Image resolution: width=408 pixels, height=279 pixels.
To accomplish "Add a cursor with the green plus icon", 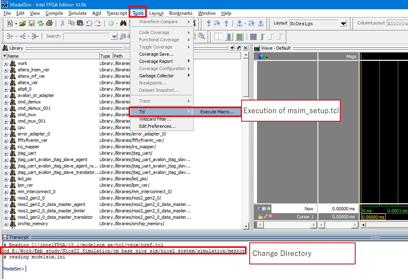I will [269, 209].
